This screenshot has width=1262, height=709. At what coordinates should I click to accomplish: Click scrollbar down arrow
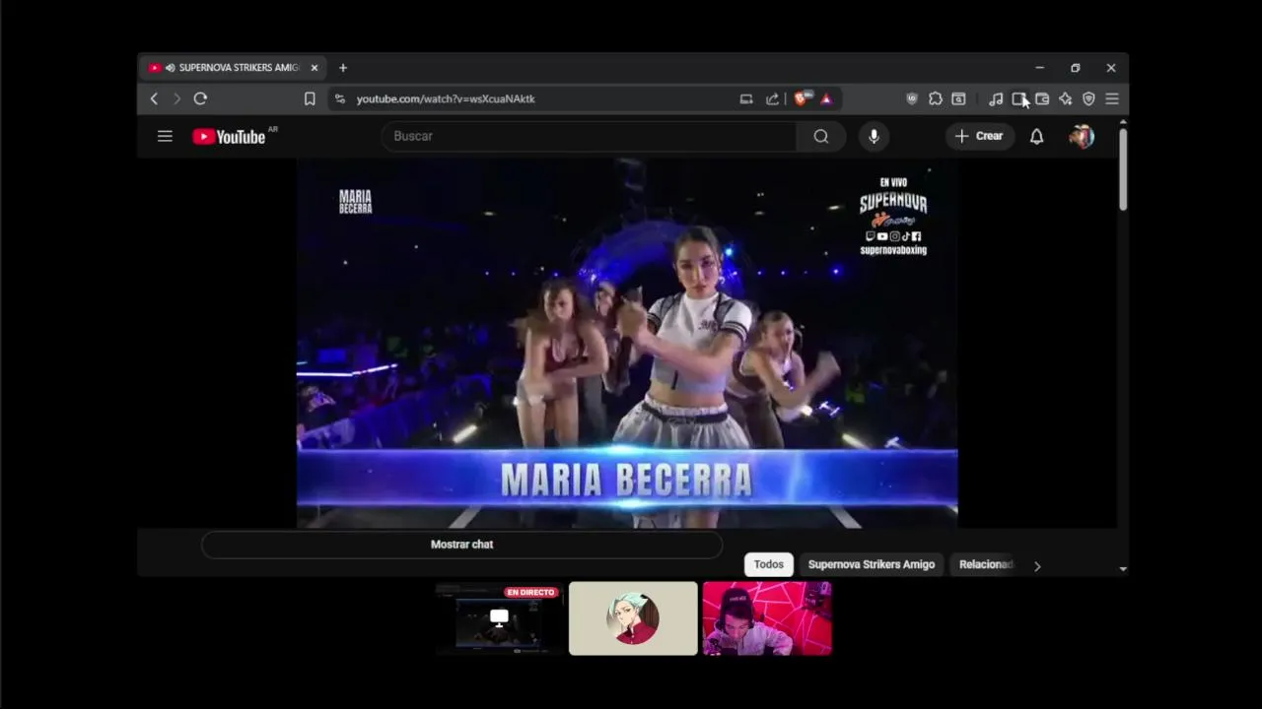[x=1123, y=569]
